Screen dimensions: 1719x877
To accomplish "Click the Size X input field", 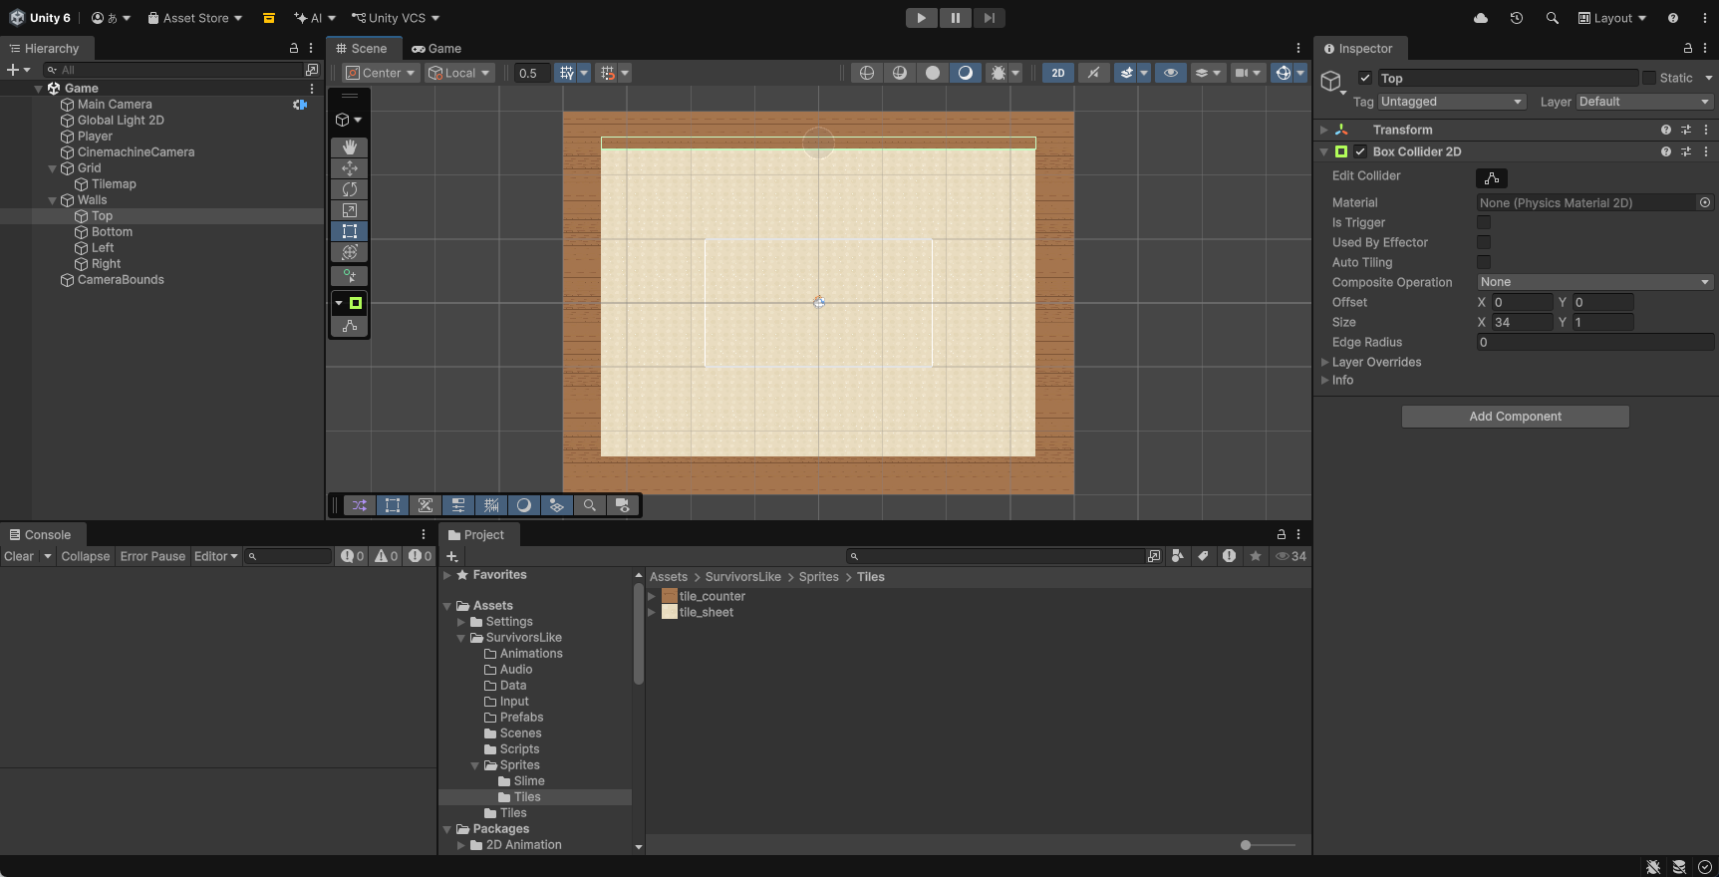I will tap(1522, 322).
